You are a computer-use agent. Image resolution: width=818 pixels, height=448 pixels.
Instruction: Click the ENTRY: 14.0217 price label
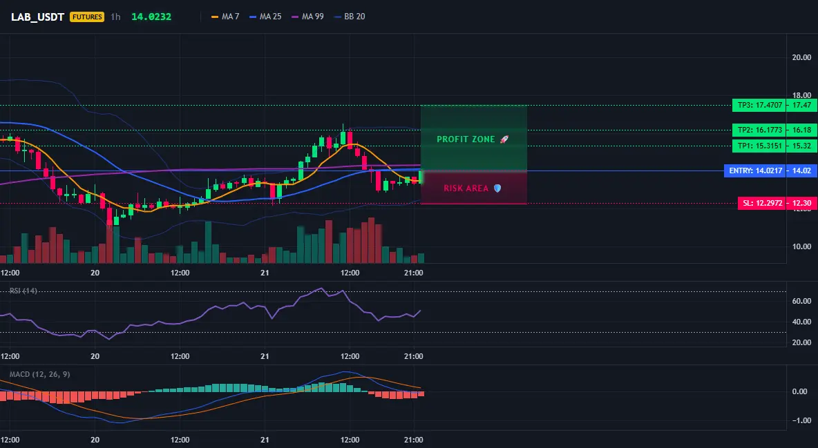click(755, 171)
